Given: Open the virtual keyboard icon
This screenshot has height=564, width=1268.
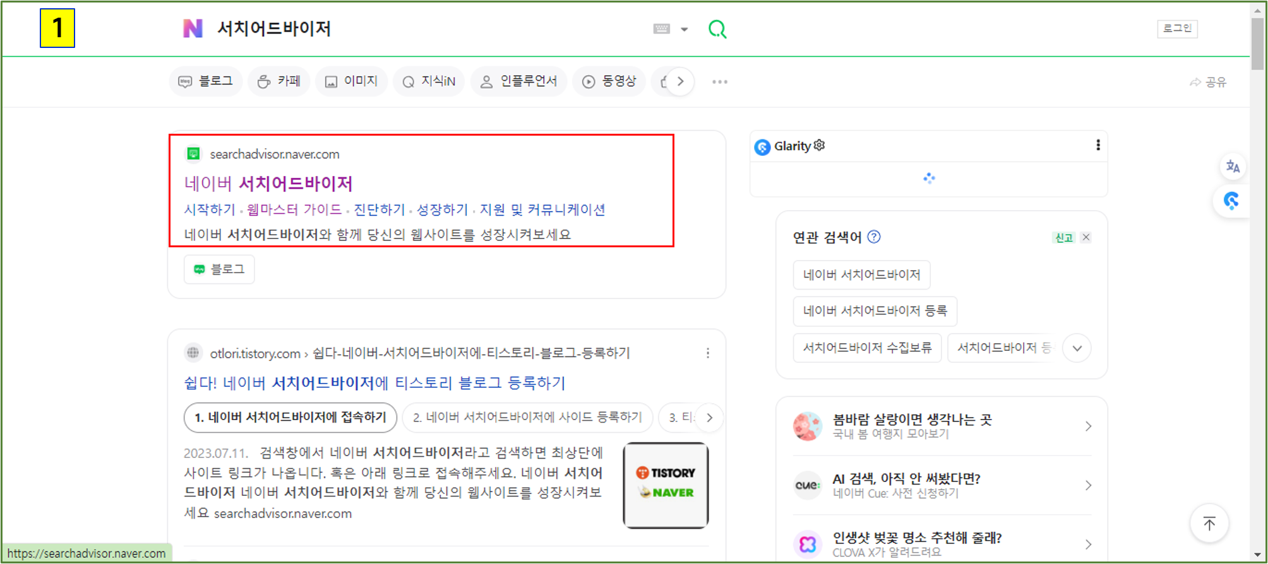Looking at the screenshot, I should tap(661, 29).
